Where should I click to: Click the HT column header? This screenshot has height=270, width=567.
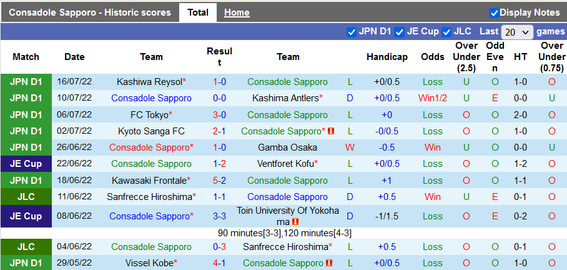coord(520,57)
